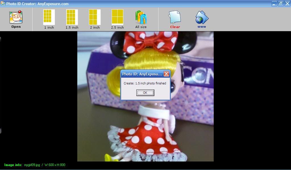Click the Photo ID Creator title bar icon
Viewport: 291px width, 170px height.
click(x=3, y=3)
